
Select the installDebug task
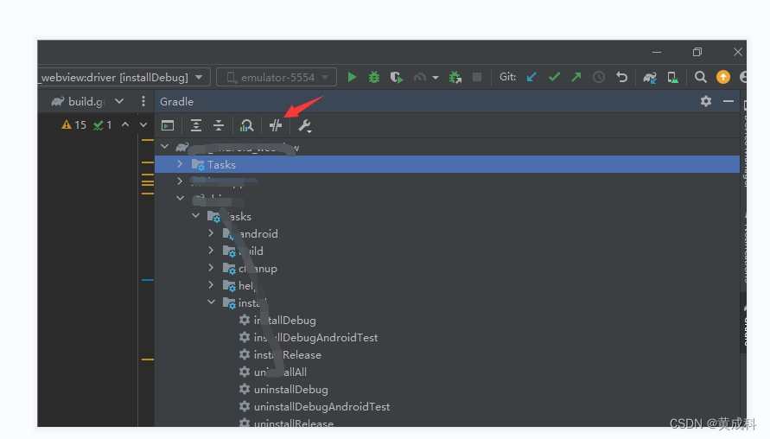[285, 320]
